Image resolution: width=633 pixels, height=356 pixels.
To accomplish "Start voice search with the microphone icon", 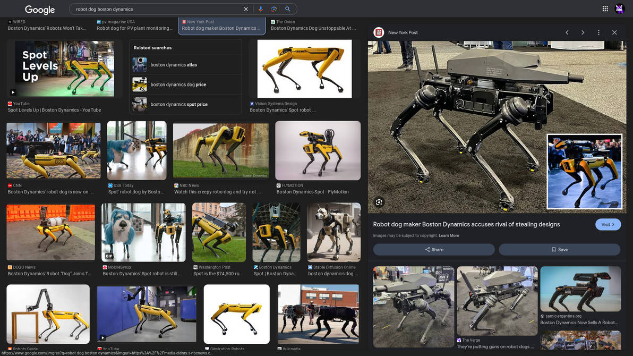I will coord(261,9).
